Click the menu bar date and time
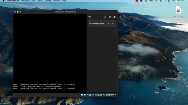Screen dimensions: 188x105 pos(179,1)
